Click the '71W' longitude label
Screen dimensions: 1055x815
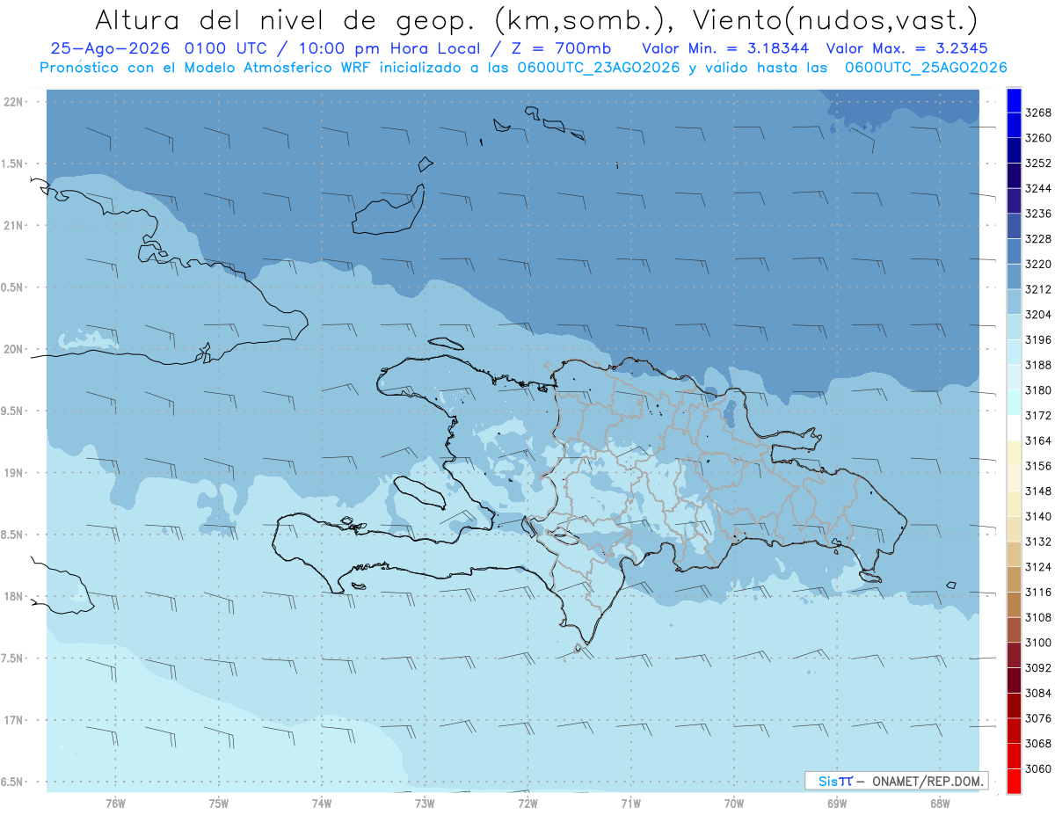630,803
